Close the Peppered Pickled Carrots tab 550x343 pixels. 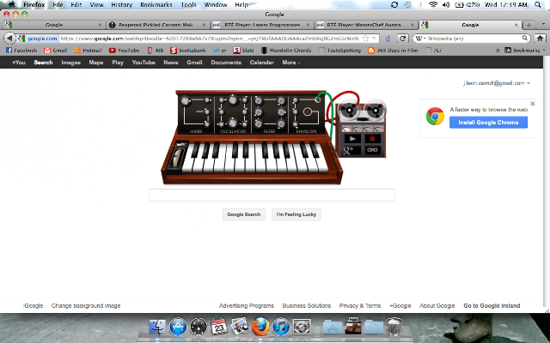204,25
